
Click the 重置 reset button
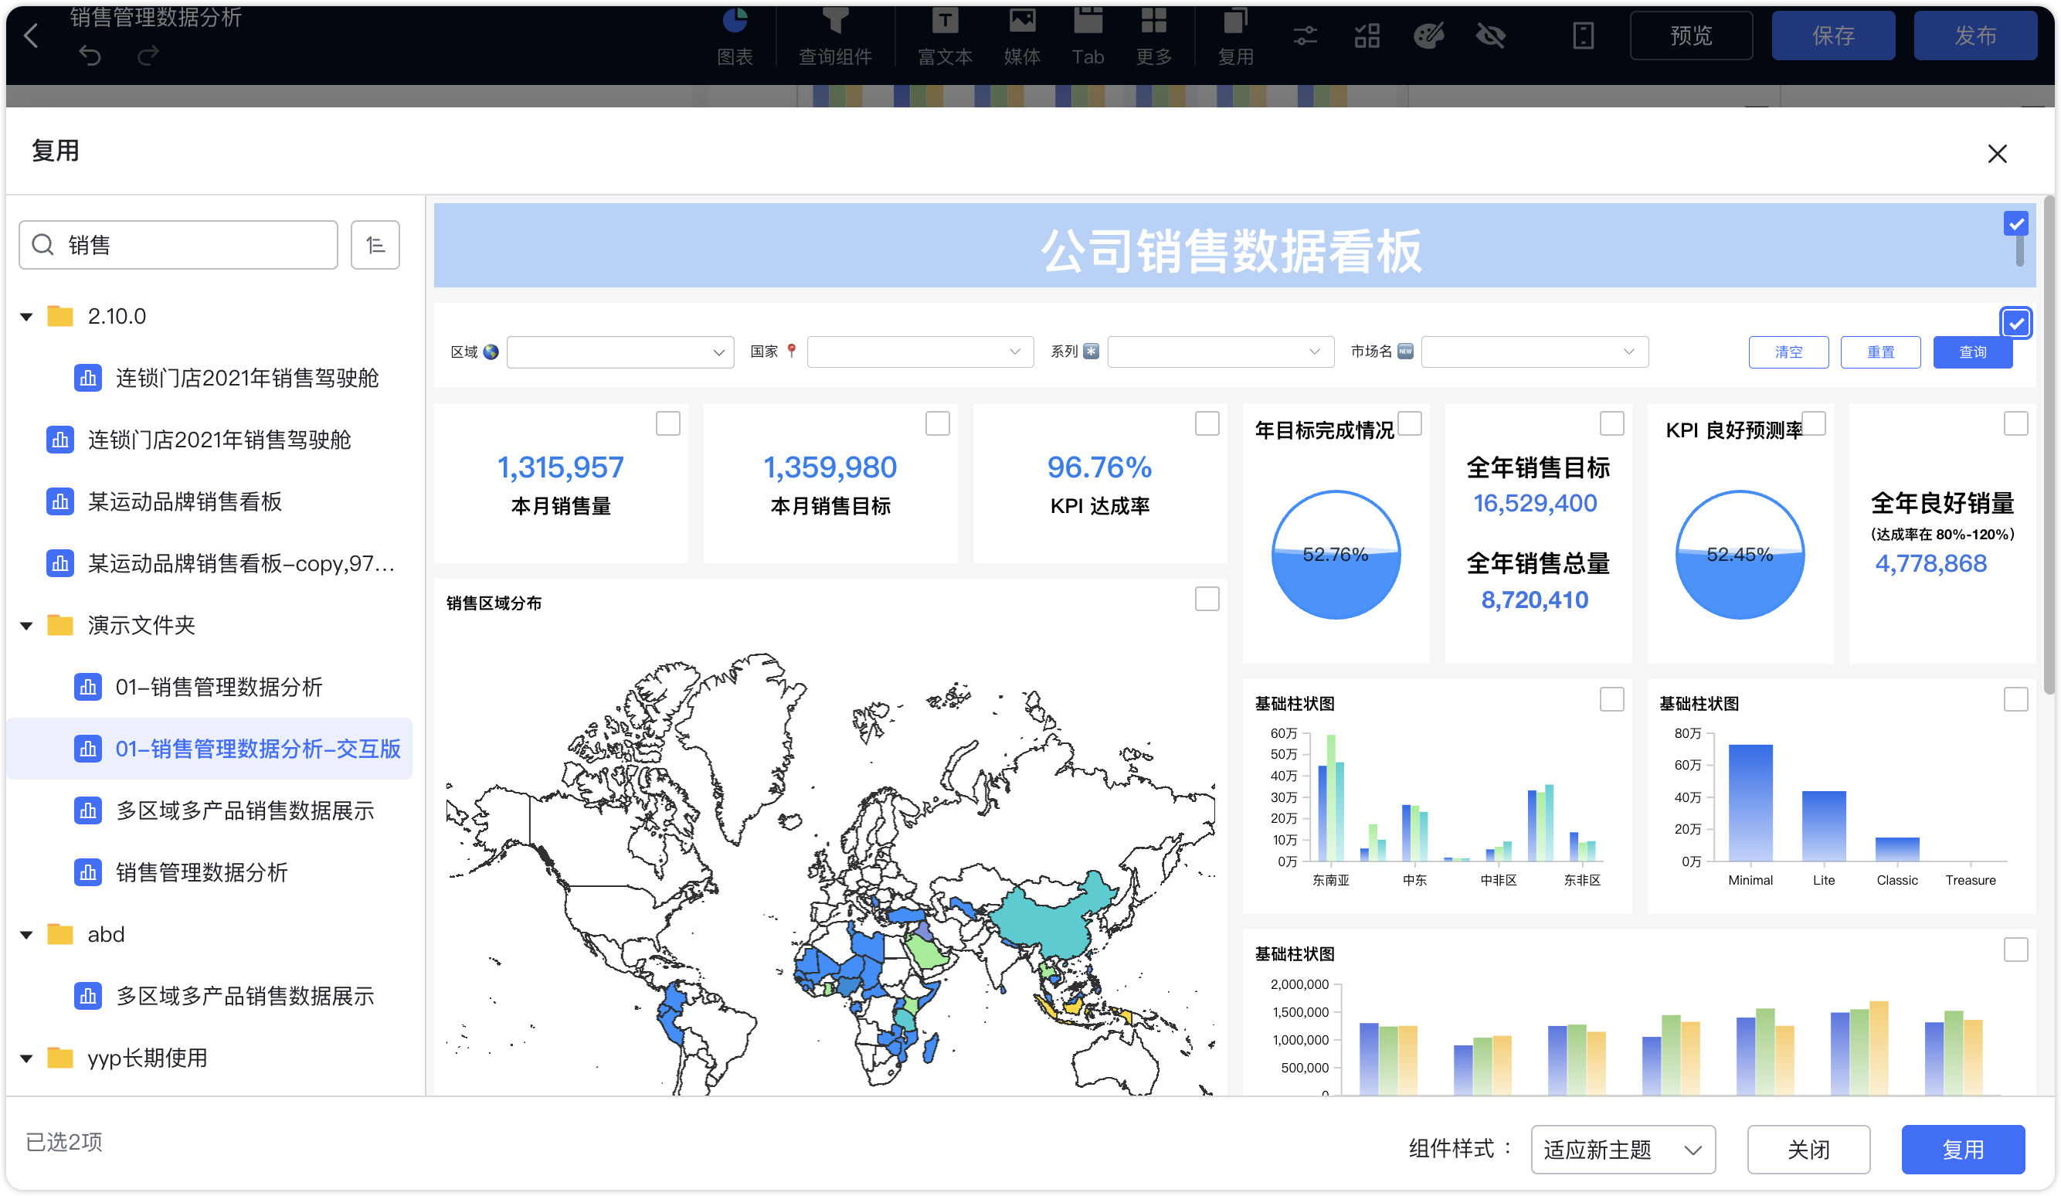[x=1880, y=352]
